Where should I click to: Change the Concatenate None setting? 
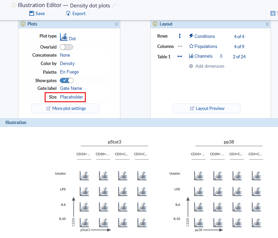coord(65,55)
